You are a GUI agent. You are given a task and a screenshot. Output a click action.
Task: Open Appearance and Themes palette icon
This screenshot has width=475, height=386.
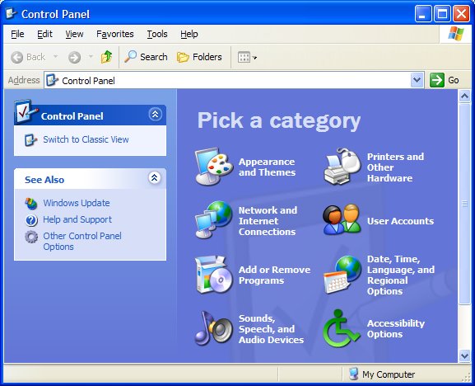tap(214, 167)
